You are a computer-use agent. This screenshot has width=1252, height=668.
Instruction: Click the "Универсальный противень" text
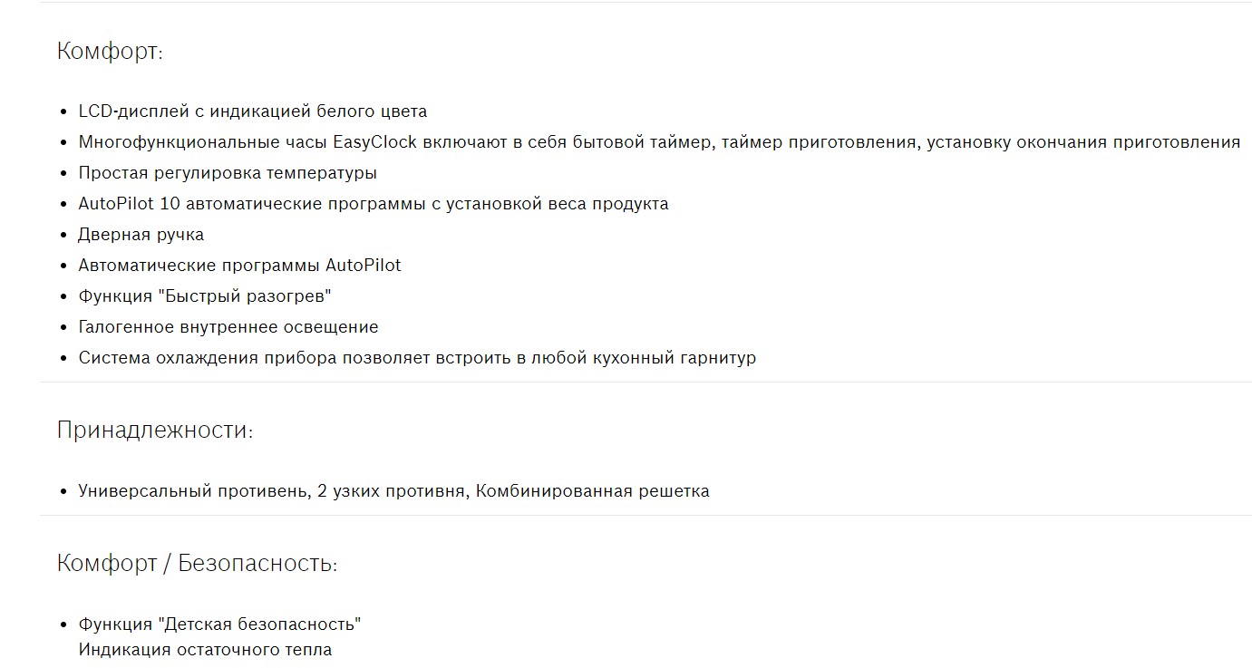[192, 491]
